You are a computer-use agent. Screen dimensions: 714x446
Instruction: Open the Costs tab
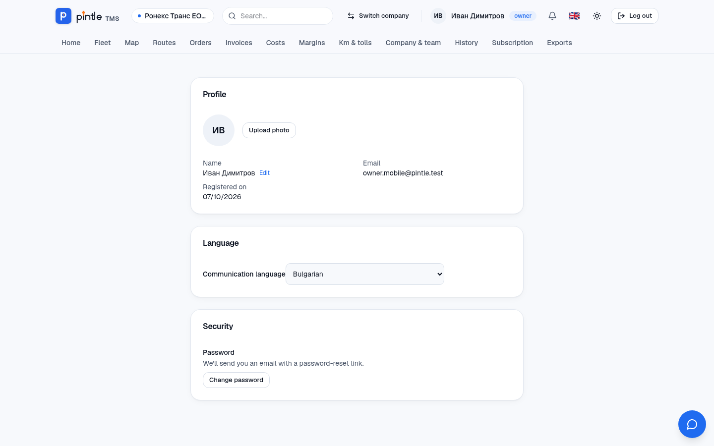276,43
